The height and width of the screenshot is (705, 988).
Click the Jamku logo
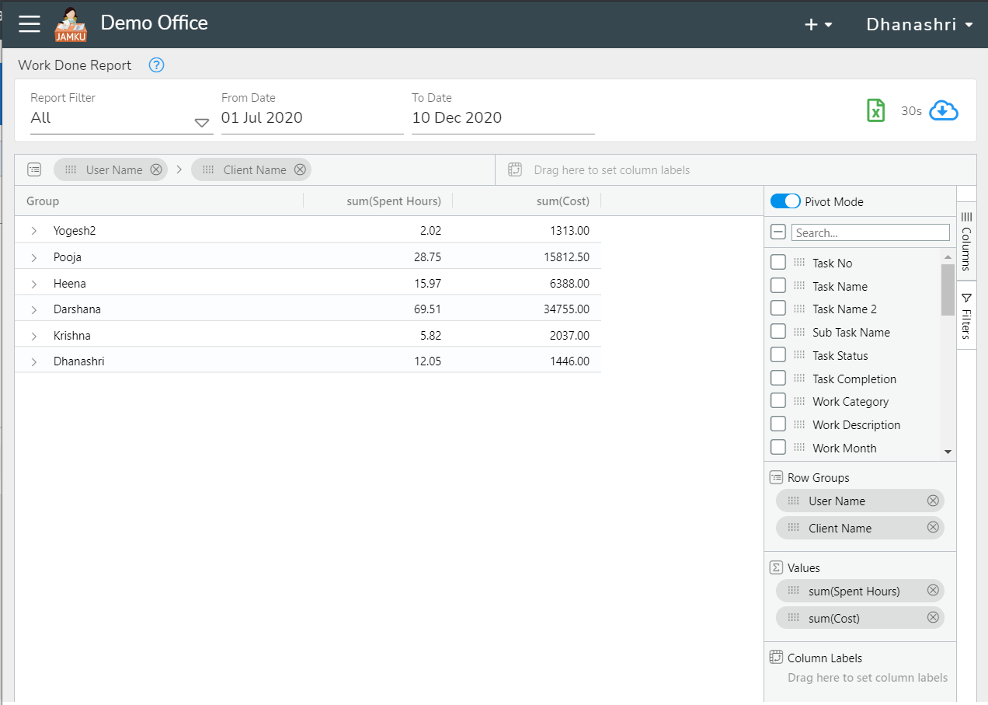(x=70, y=24)
